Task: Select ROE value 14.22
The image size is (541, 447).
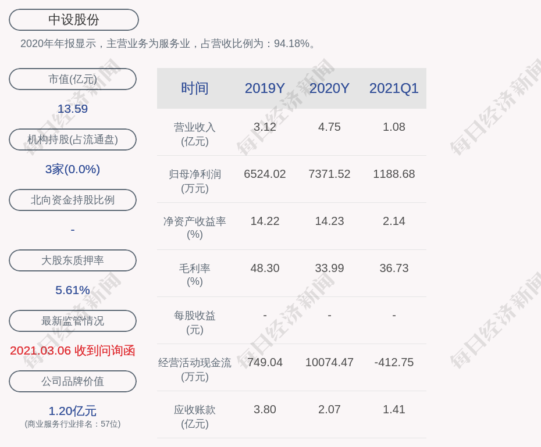Action: coord(265,221)
